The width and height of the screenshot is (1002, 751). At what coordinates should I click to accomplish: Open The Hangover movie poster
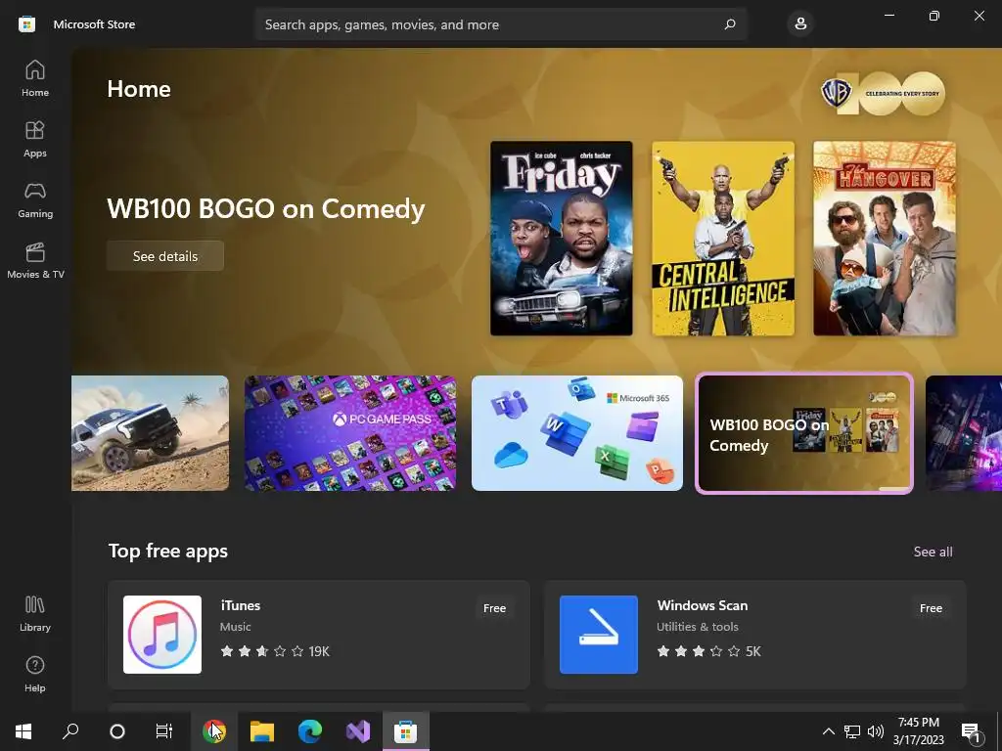885,239
